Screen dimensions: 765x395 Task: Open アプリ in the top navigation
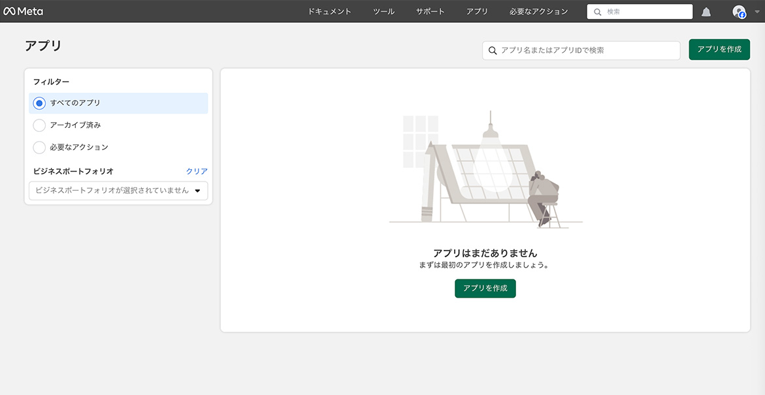(x=477, y=12)
